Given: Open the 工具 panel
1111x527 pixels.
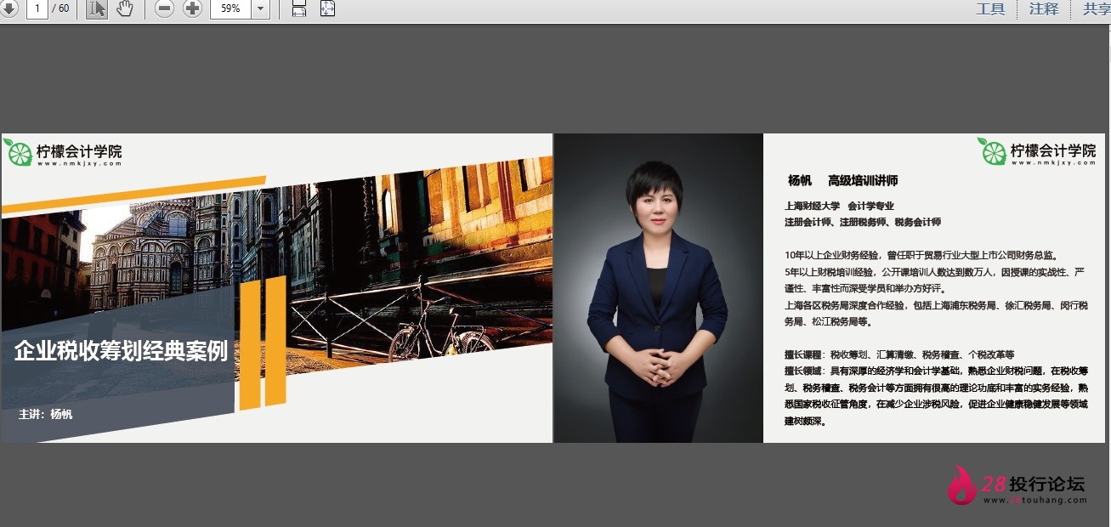Looking at the screenshot, I should coord(990,8).
